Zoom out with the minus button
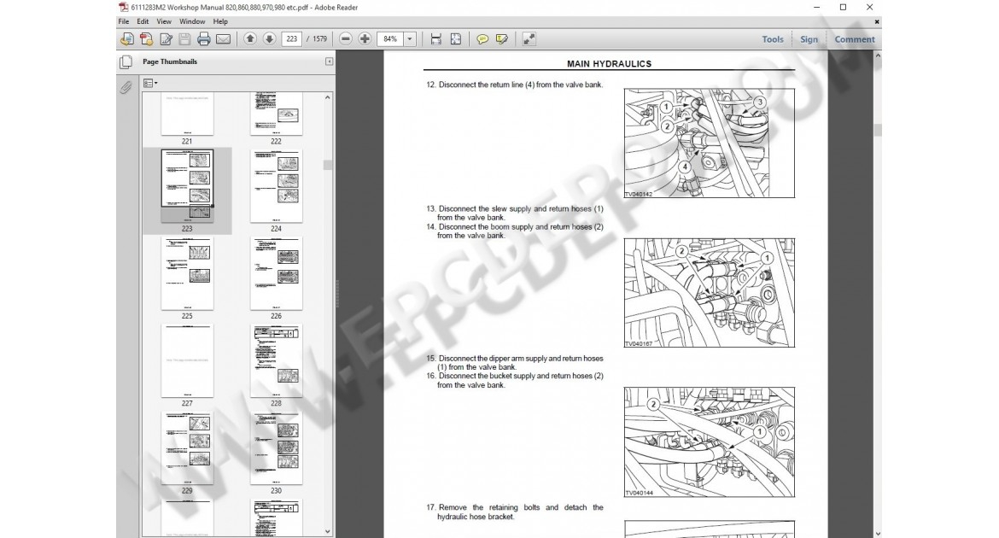 tap(345, 39)
